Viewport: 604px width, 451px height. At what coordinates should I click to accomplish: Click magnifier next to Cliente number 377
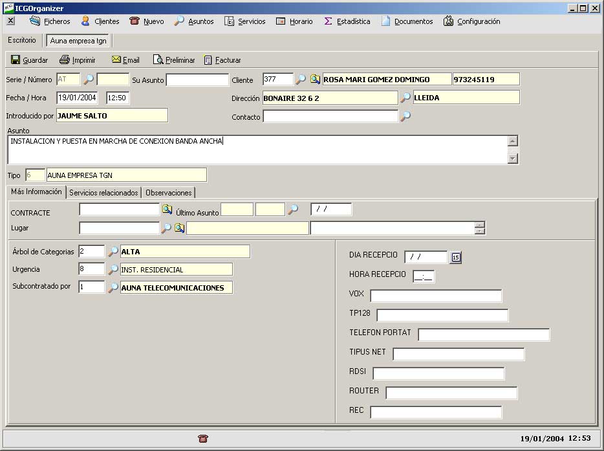[301, 80]
